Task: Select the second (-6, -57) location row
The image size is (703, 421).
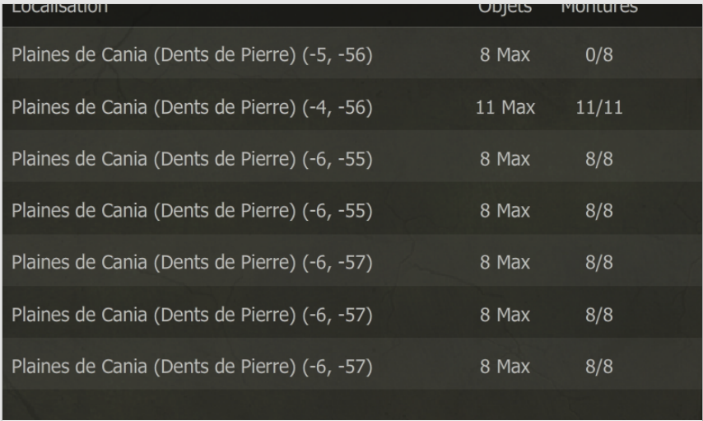Action: pos(352,312)
